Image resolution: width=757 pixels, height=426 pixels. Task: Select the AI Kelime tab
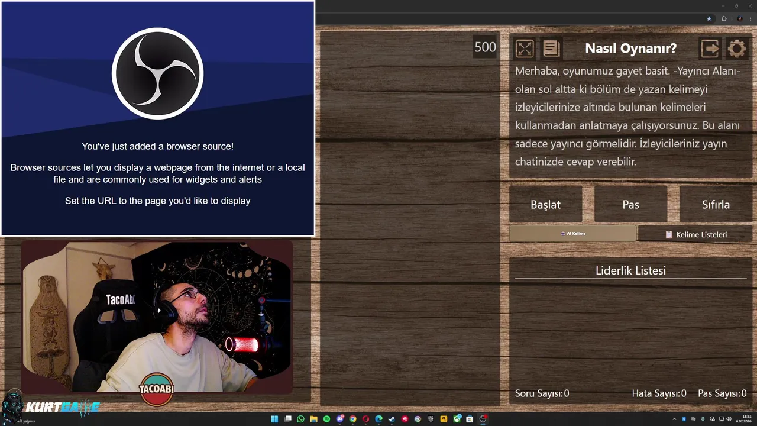tap(572, 233)
